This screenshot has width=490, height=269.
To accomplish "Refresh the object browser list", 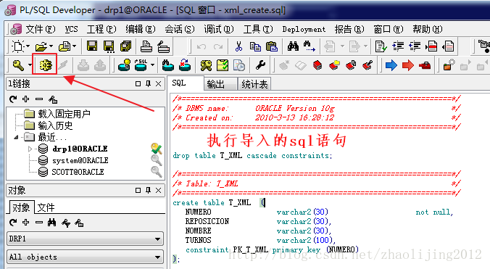I will click(13, 223).
